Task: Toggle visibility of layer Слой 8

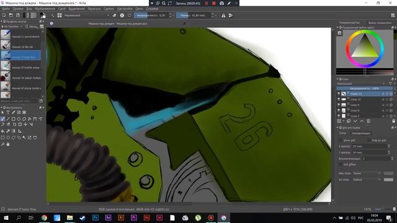Action: point(339,110)
